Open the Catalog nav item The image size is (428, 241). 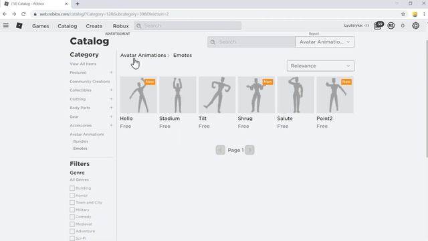click(x=67, y=26)
